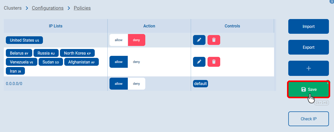The image size is (334, 132).
Task: Click the info icon in top-right corner
Action: coord(331,1)
